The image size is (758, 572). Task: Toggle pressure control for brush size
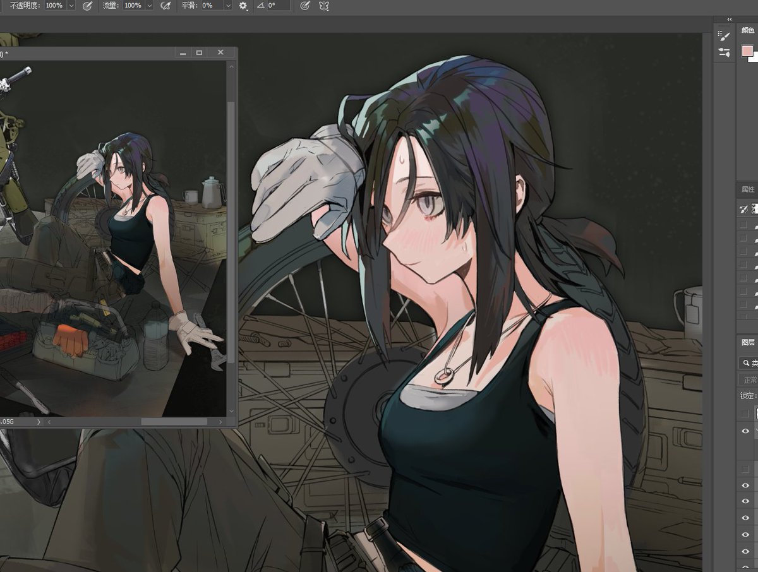pyautogui.click(x=305, y=5)
